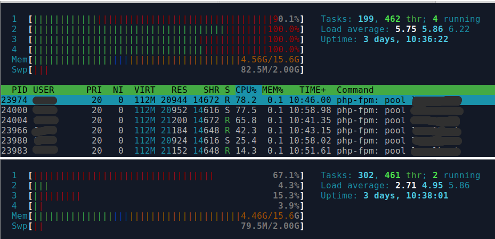This screenshot has width=495, height=239.
Task: Click the USER column header
Action: pos(43,90)
